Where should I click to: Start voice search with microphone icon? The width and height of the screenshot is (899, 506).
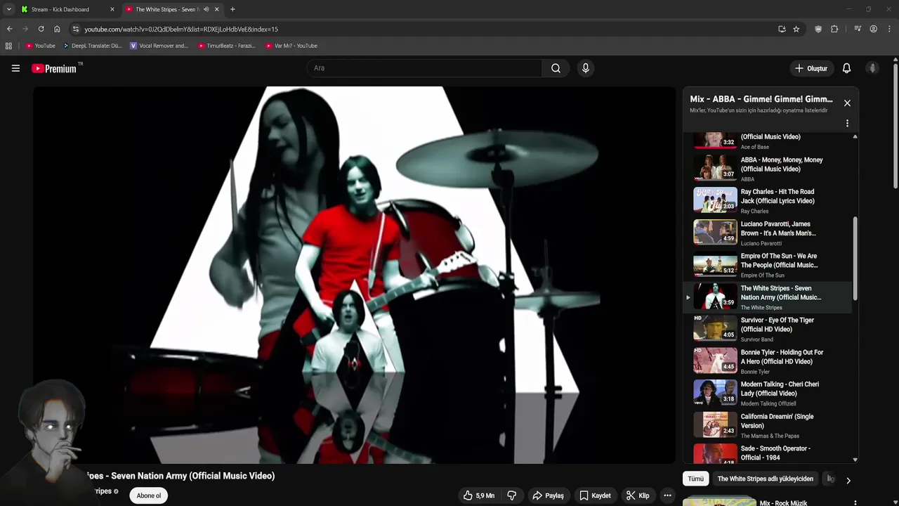tap(585, 68)
